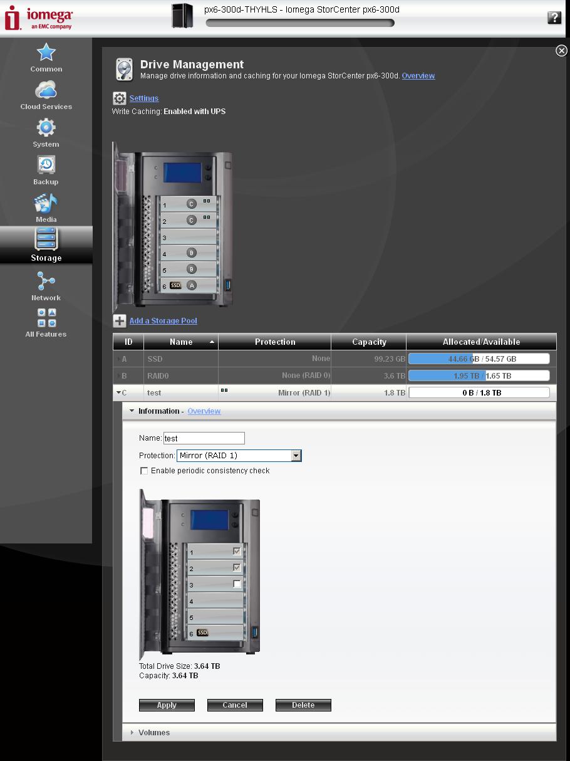Sort table by Capacity column
The image size is (570, 761).
click(x=369, y=342)
